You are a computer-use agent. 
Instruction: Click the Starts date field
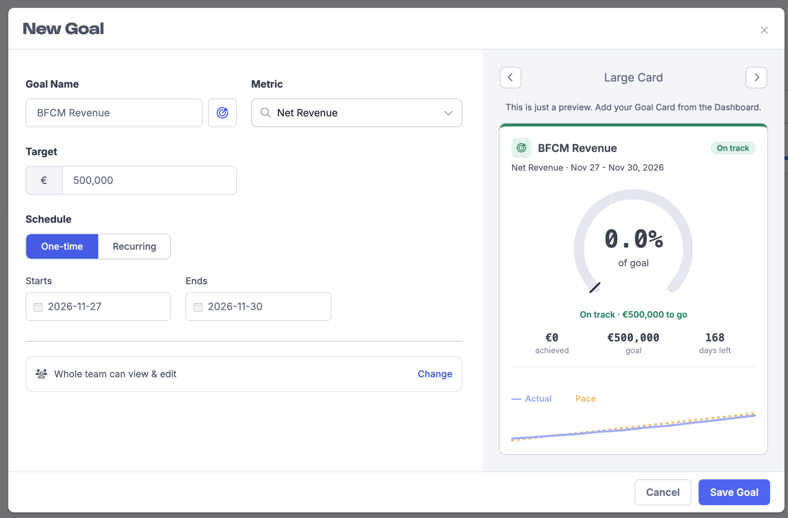click(98, 306)
